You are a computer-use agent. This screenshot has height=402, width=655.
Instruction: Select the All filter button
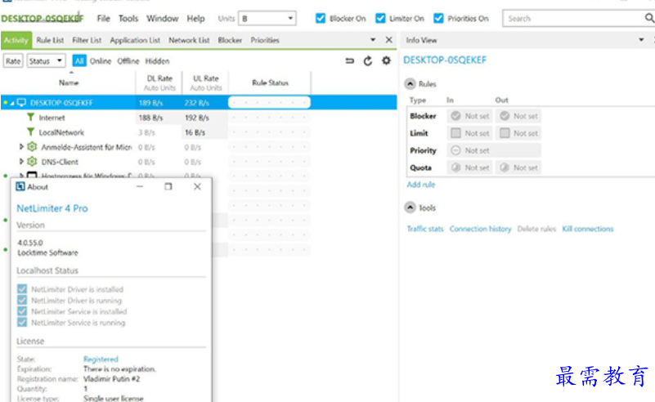(x=79, y=61)
